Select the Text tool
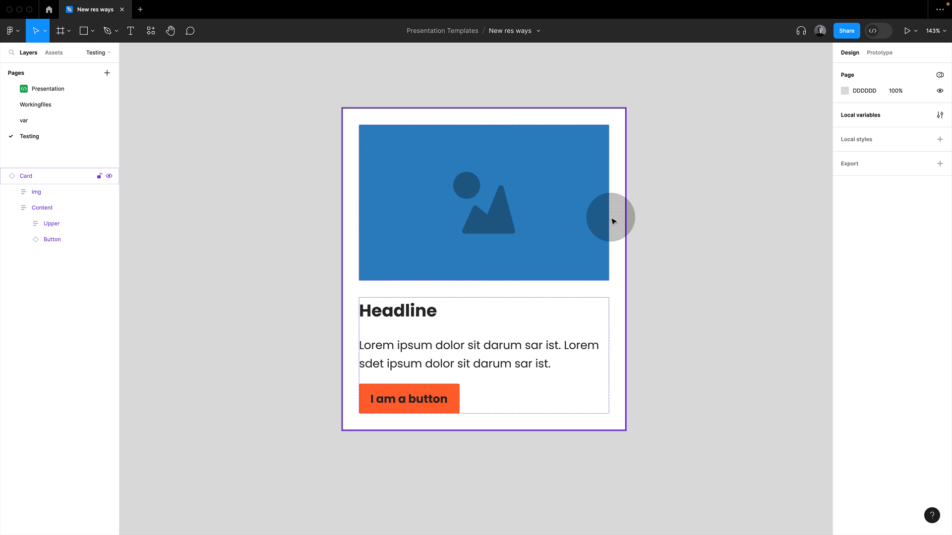952x535 pixels. point(131,31)
